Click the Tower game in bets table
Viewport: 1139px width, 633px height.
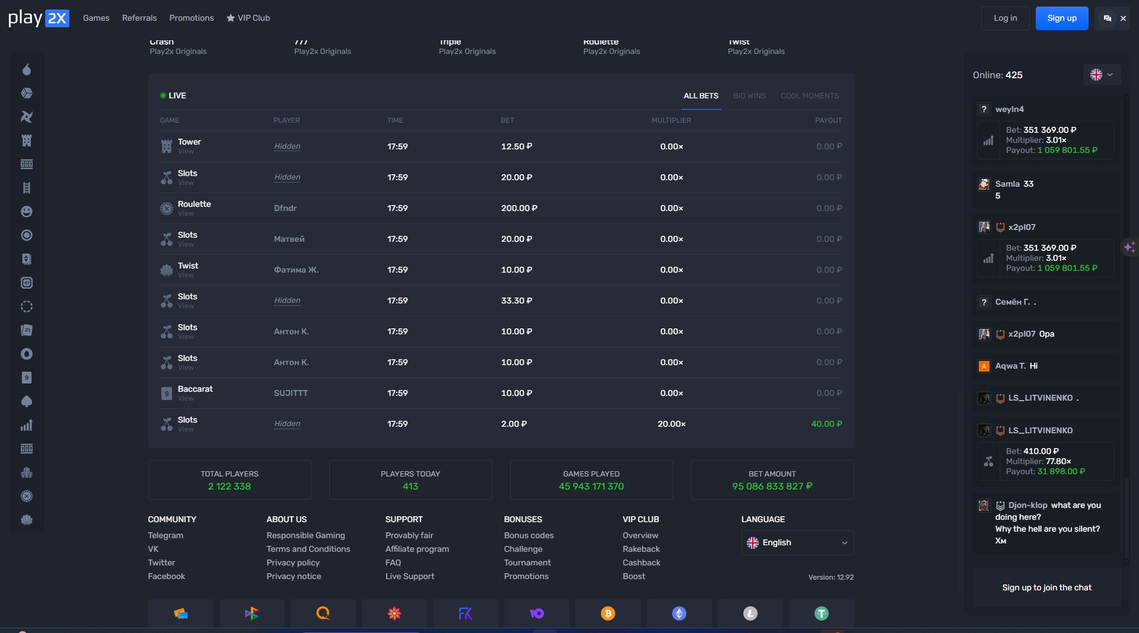point(189,142)
